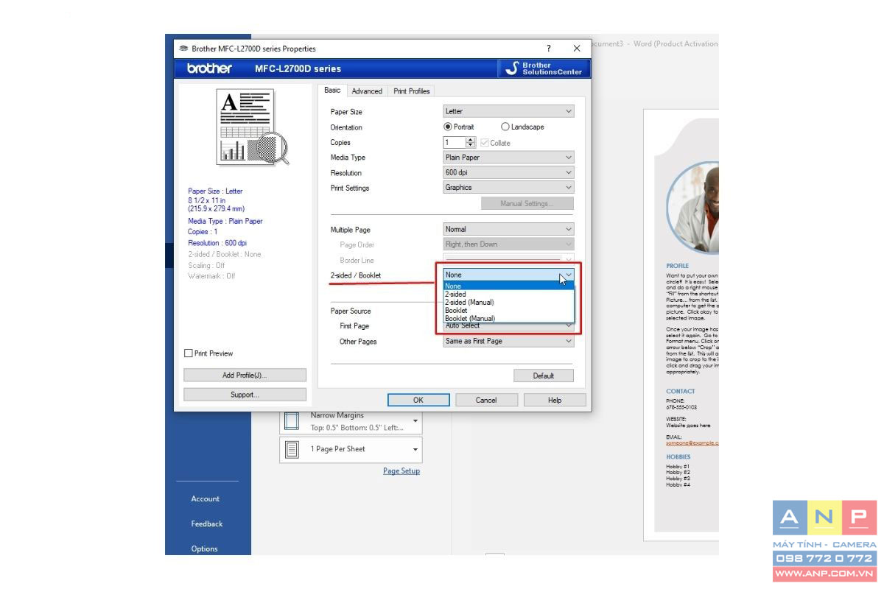
Task: Click the Cancel button
Action: (486, 400)
